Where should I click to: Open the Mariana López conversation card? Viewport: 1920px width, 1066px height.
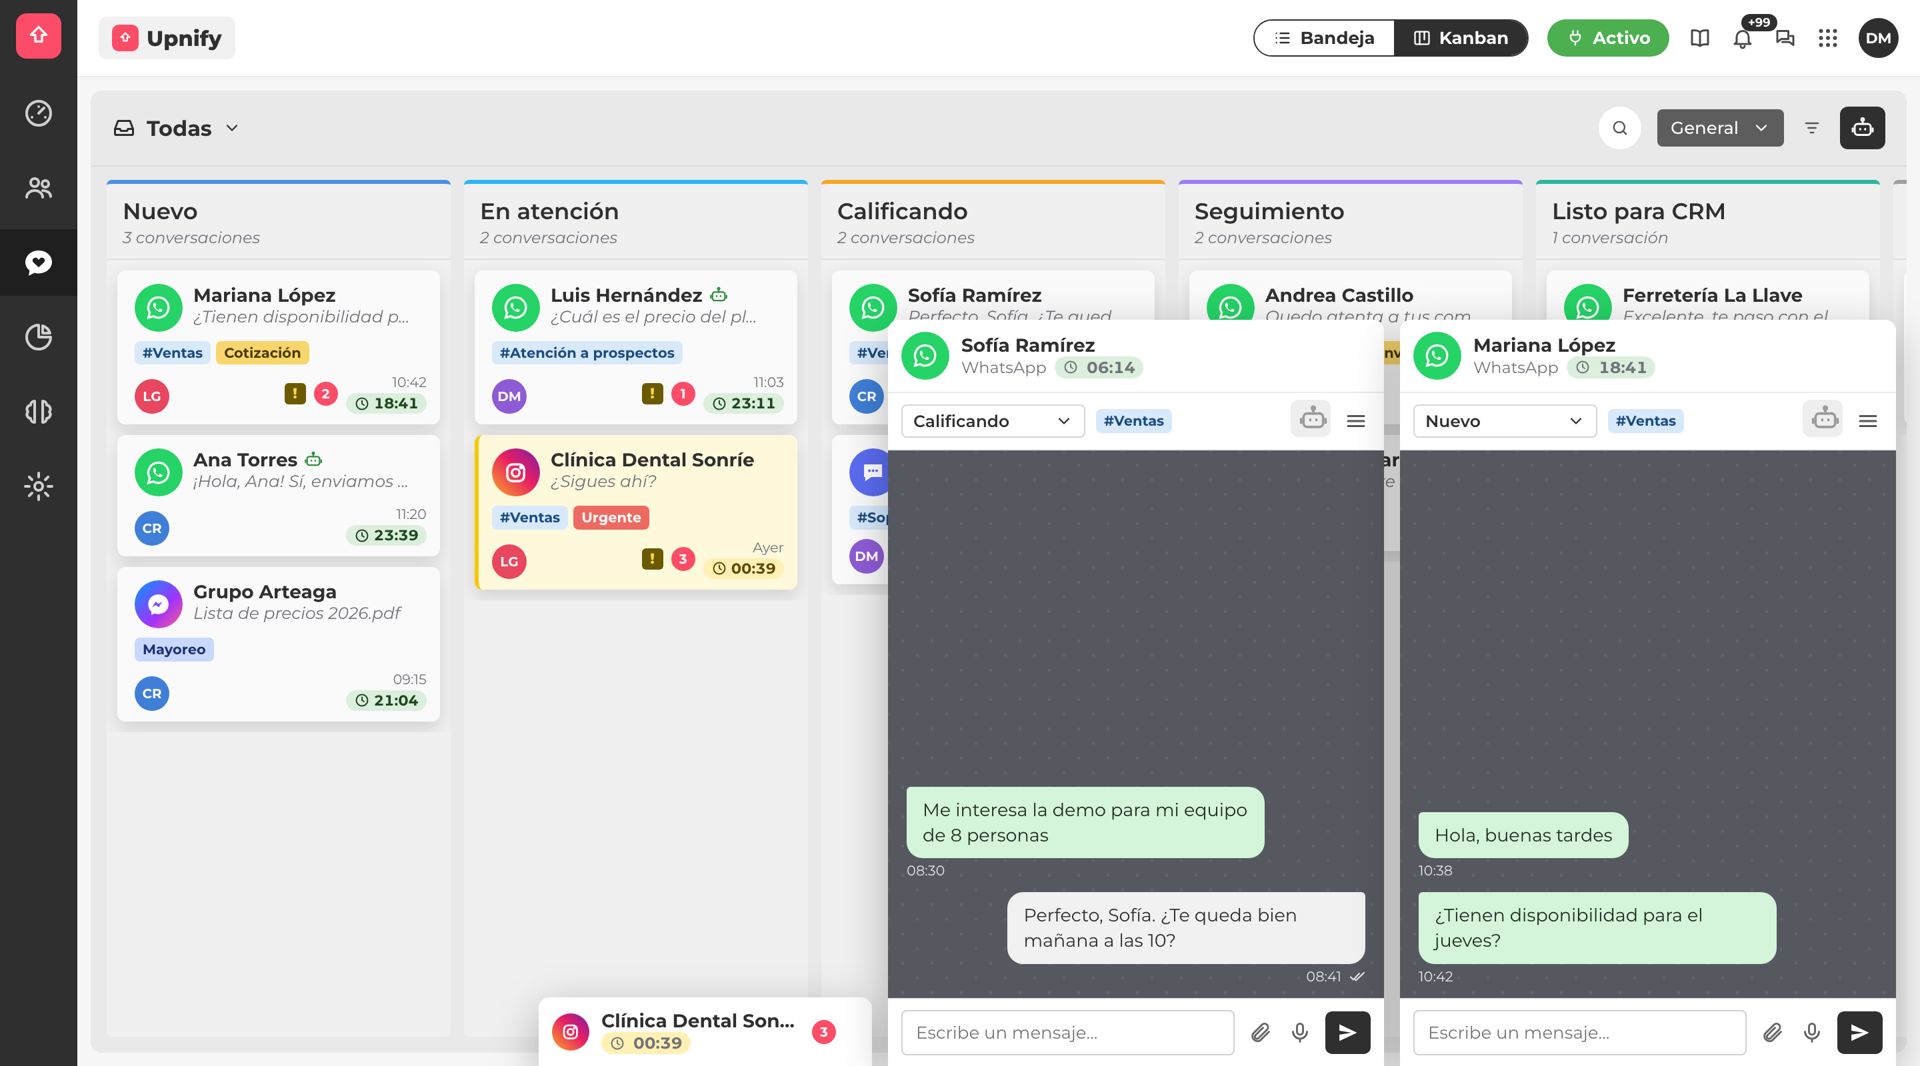(x=278, y=348)
